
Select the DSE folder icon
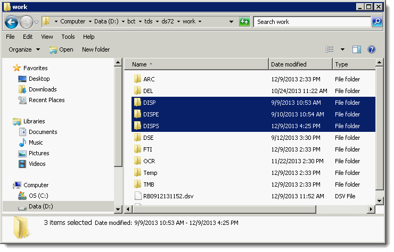pos(137,138)
